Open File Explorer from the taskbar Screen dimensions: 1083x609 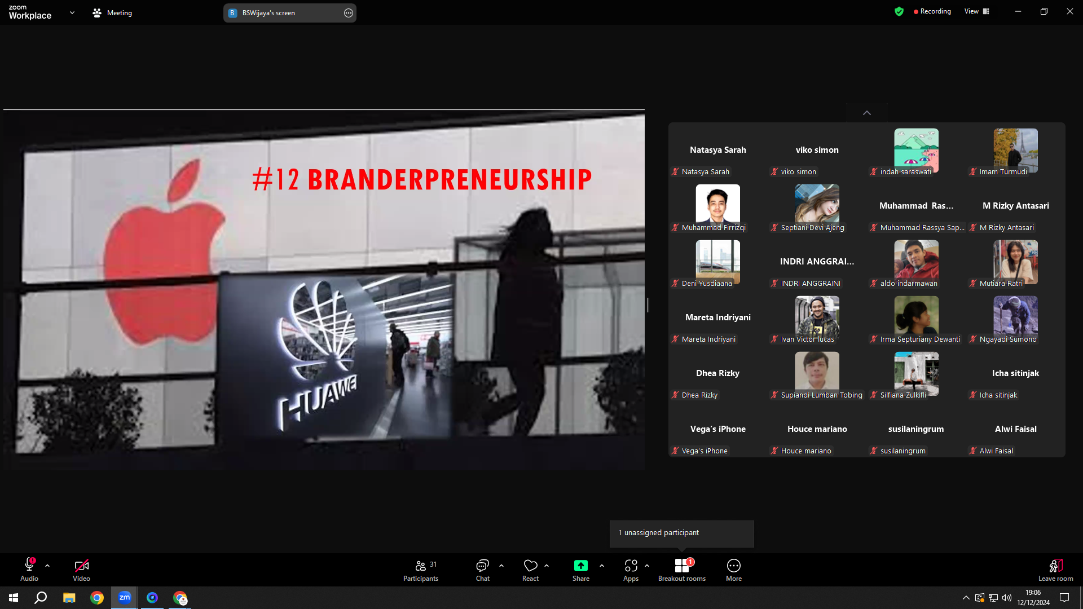[x=69, y=598]
